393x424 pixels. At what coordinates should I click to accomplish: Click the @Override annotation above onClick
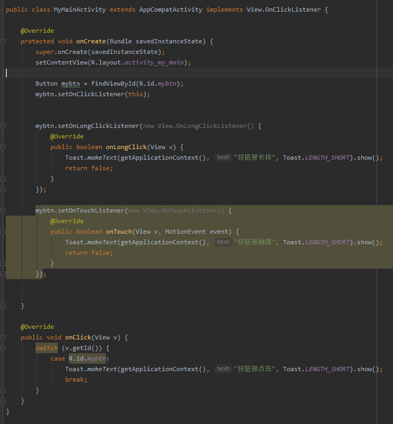(x=37, y=327)
